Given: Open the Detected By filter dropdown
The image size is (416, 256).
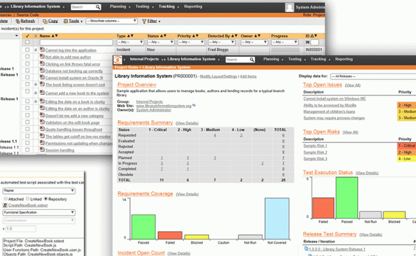Looking at the screenshot, I should click(221, 42).
